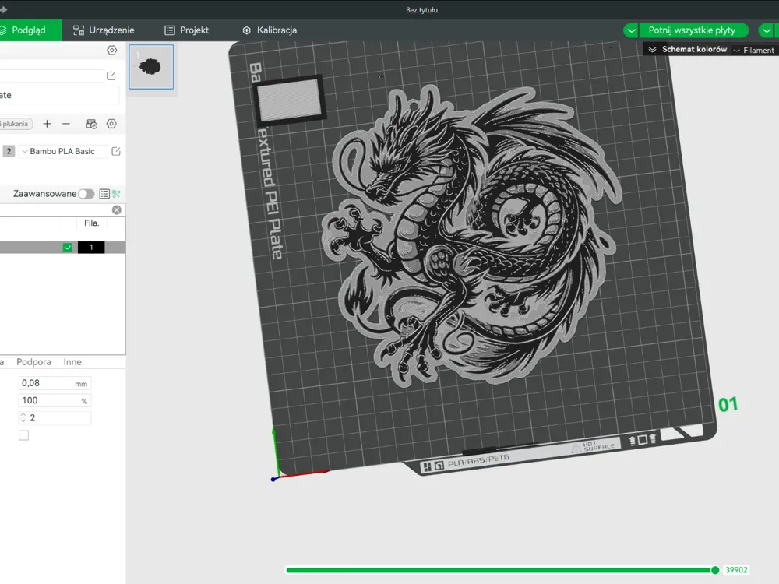The image size is (779, 584).
Task: Add a filament with the plus icon
Action: (47, 124)
